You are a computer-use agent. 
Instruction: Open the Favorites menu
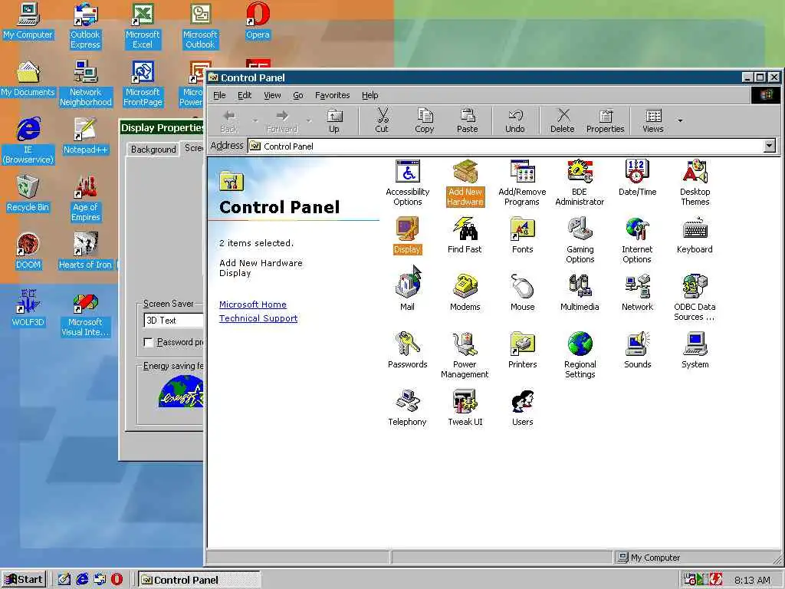point(333,95)
